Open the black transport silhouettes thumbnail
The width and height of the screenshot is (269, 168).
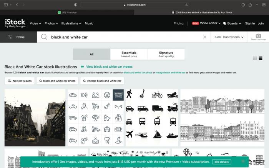[152, 118]
